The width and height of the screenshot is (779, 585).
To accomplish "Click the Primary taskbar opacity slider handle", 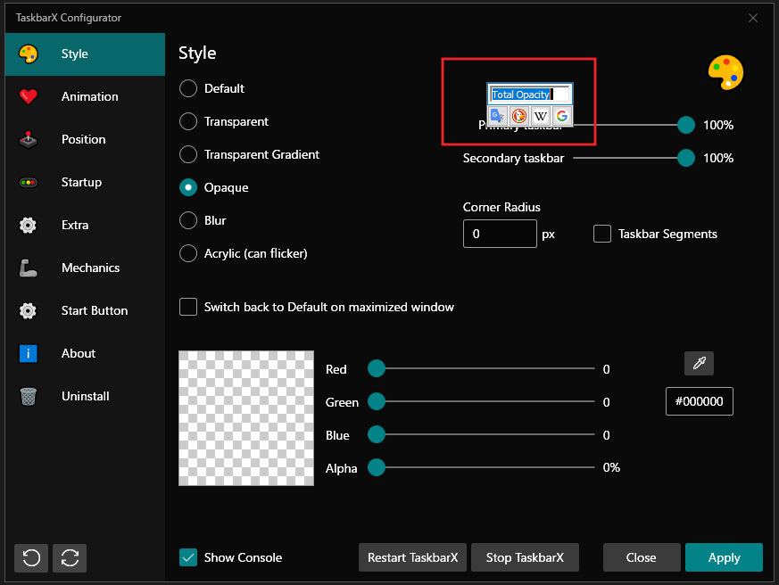I will (686, 125).
